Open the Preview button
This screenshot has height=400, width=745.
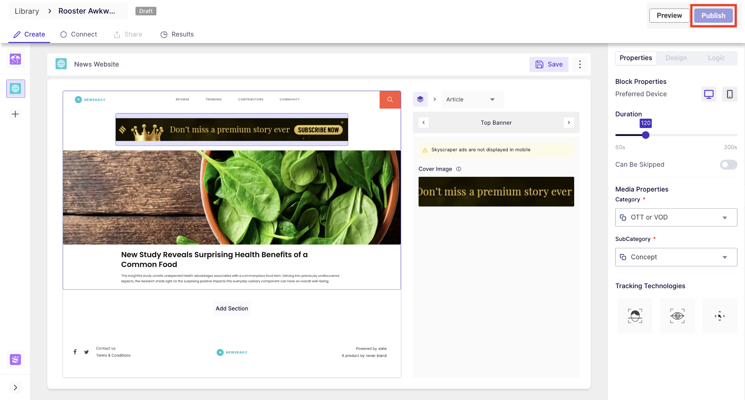coord(669,16)
